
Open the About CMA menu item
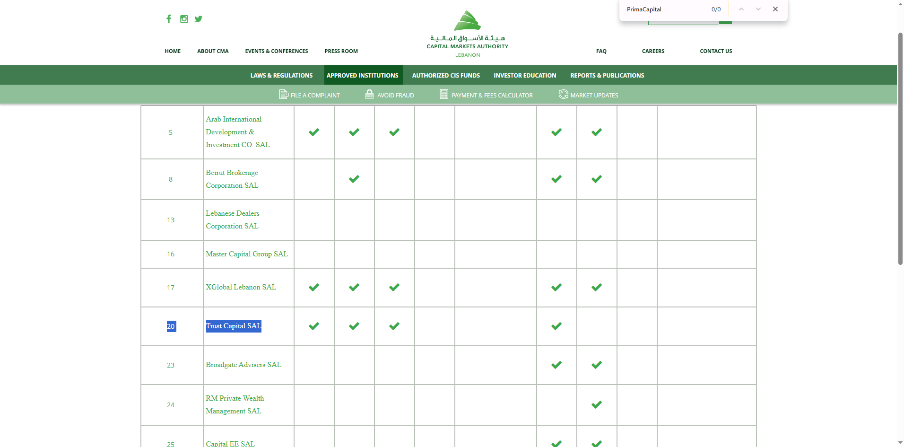(x=213, y=51)
